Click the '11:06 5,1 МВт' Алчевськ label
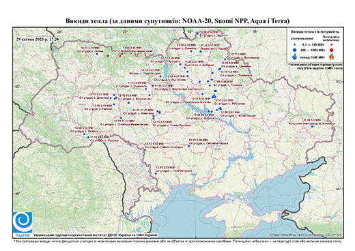This screenshot has width=355, height=251. 312,120
